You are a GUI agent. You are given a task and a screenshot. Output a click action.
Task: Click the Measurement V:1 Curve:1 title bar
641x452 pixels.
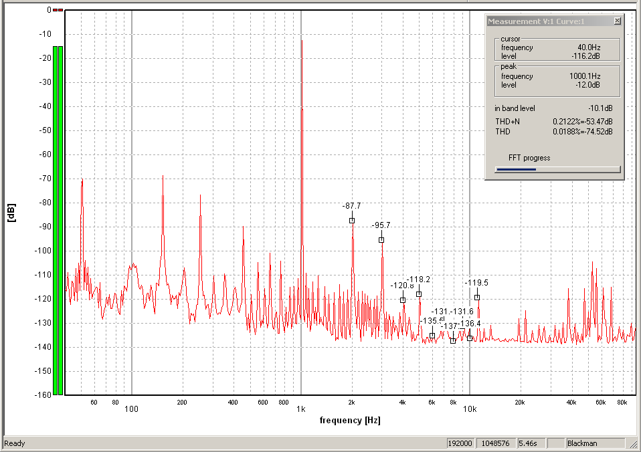click(545, 21)
